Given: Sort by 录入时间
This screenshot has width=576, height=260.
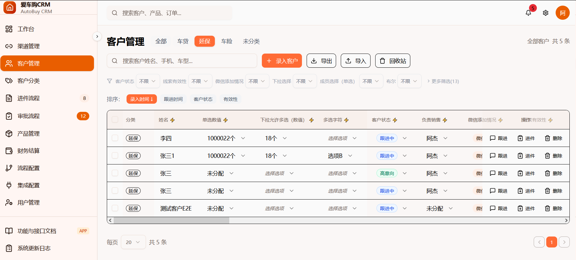Looking at the screenshot, I should pos(142,99).
